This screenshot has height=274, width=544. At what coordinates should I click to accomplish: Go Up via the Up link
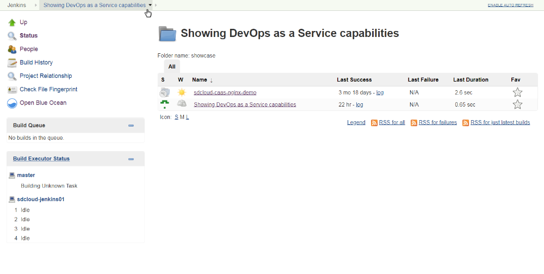[23, 22]
